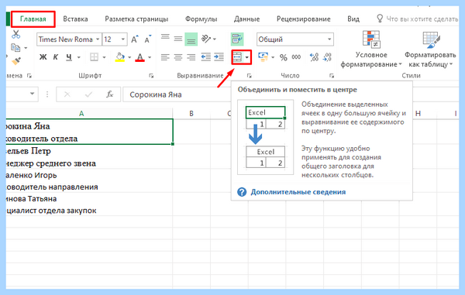Viewport: 465px width, 295px height.
Task: Apply yellow fill color bucket
Action: (120, 57)
